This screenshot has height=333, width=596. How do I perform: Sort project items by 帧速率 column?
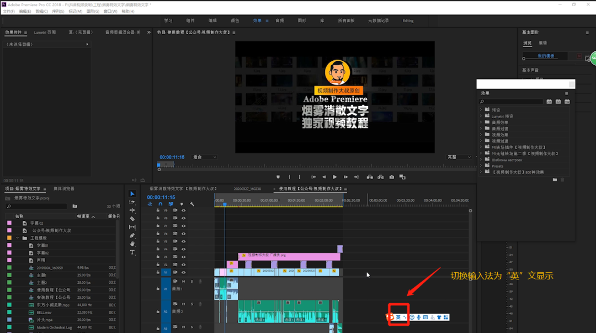(83, 216)
